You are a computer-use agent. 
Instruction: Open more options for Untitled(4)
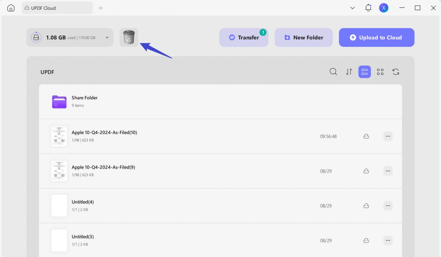click(388, 206)
